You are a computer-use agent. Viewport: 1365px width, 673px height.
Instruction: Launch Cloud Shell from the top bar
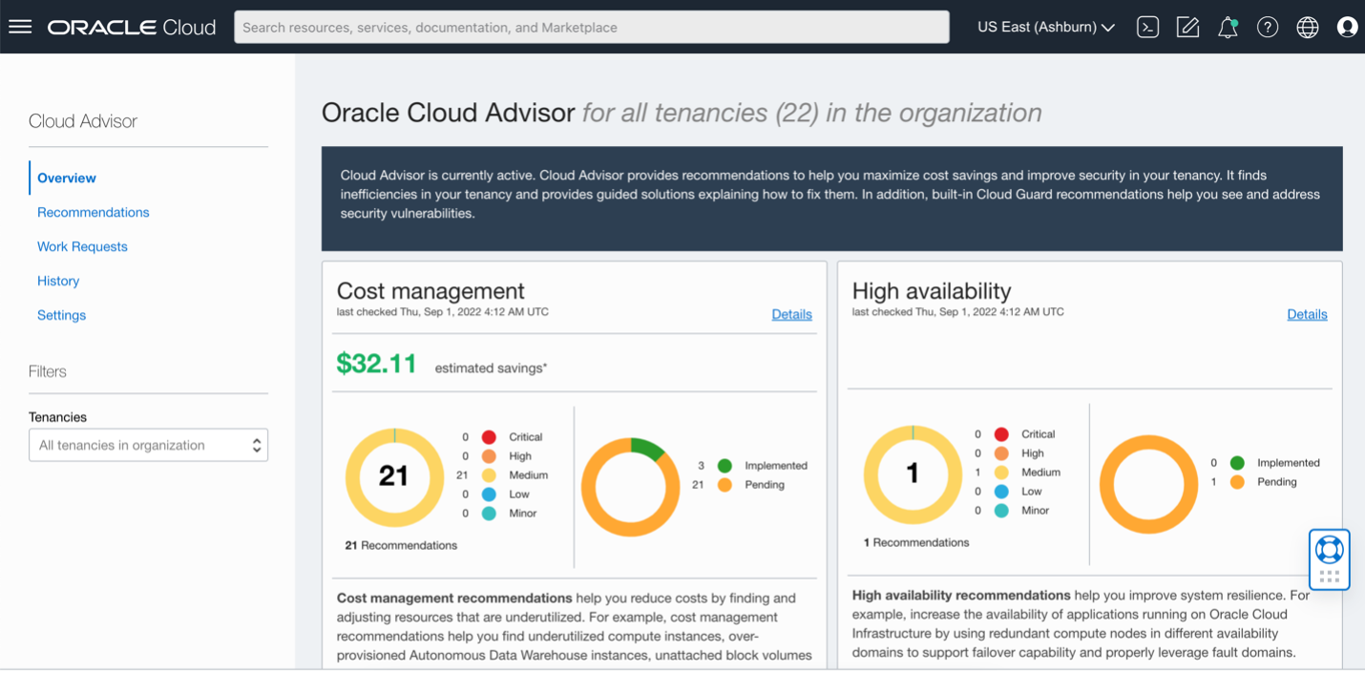[x=1147, y=26]
